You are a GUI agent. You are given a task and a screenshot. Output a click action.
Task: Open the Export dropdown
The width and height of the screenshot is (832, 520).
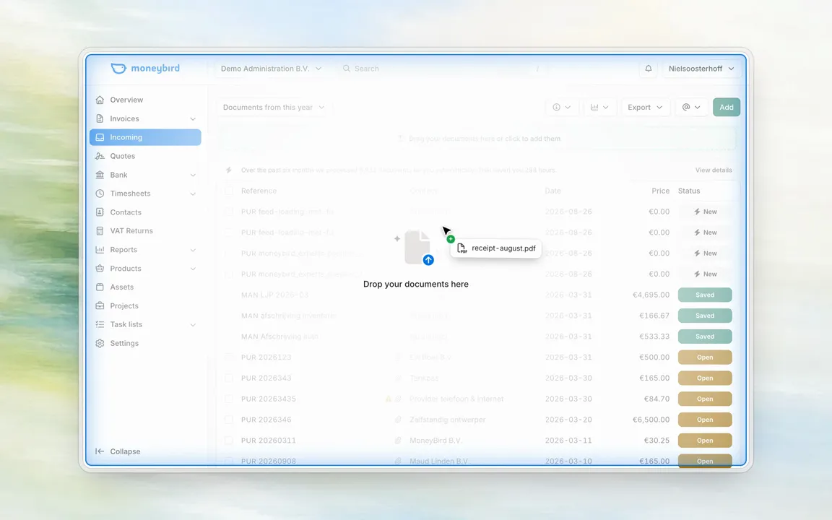(645, 107)
